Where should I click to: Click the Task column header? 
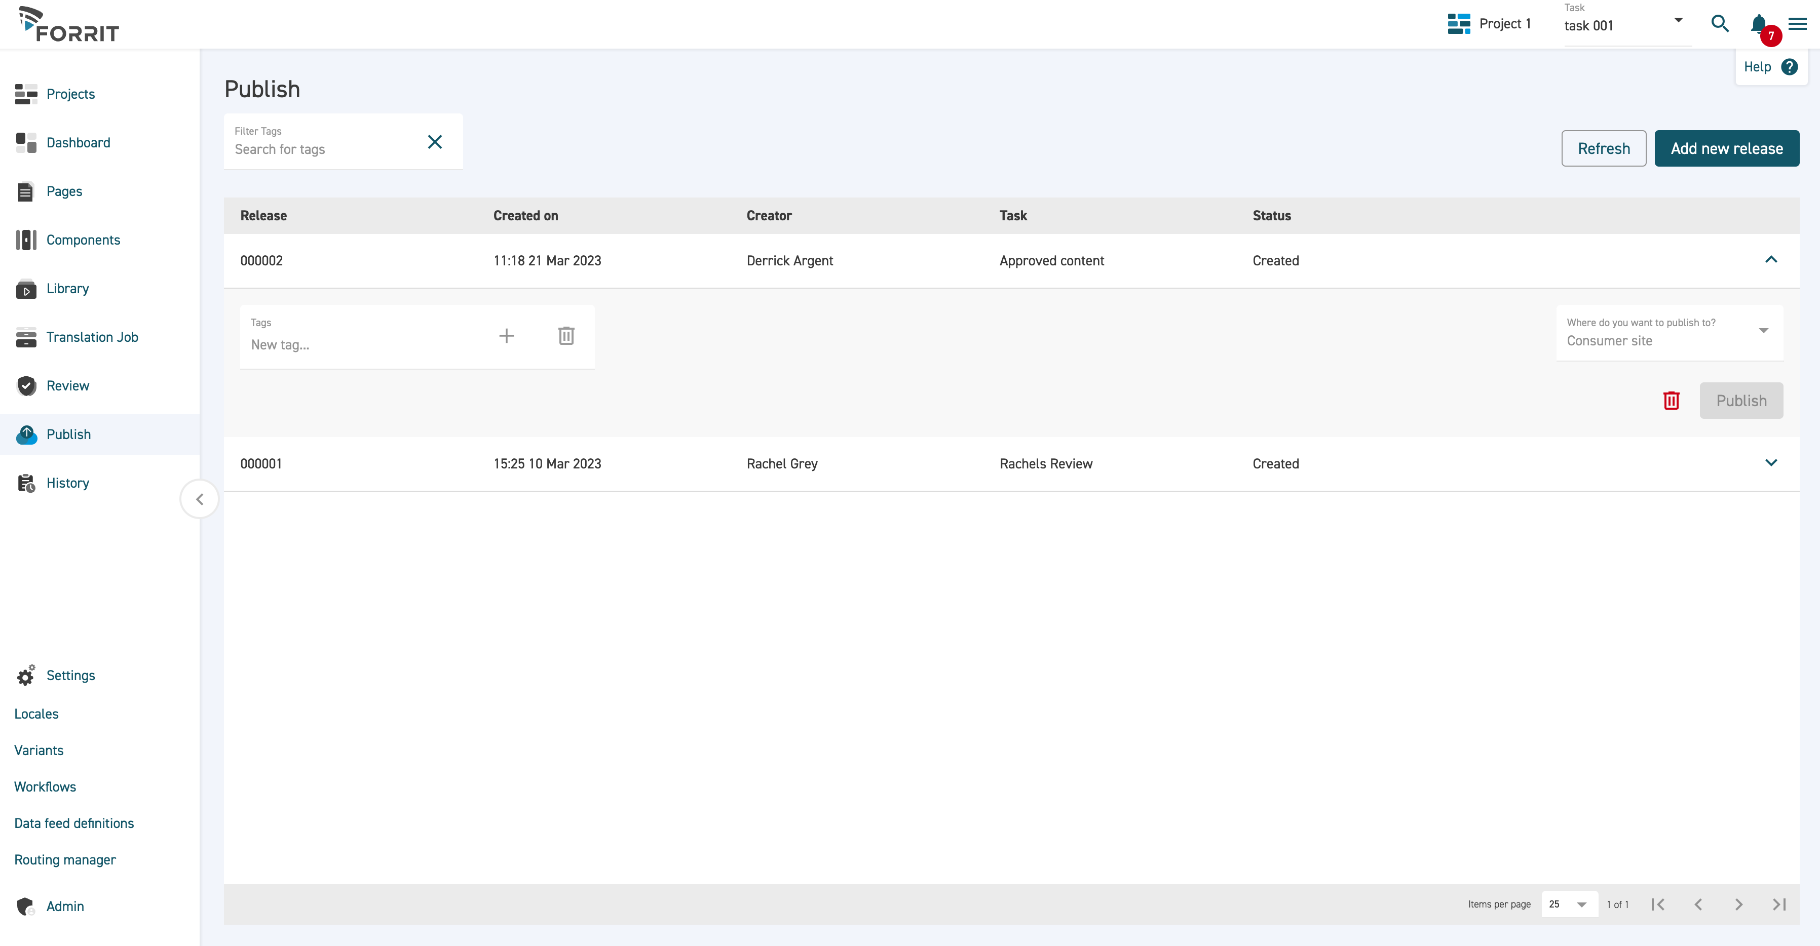coord(1013,216)
